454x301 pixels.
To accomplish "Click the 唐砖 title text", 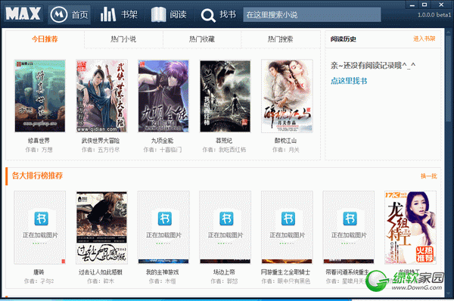I will tap(39, 272).
